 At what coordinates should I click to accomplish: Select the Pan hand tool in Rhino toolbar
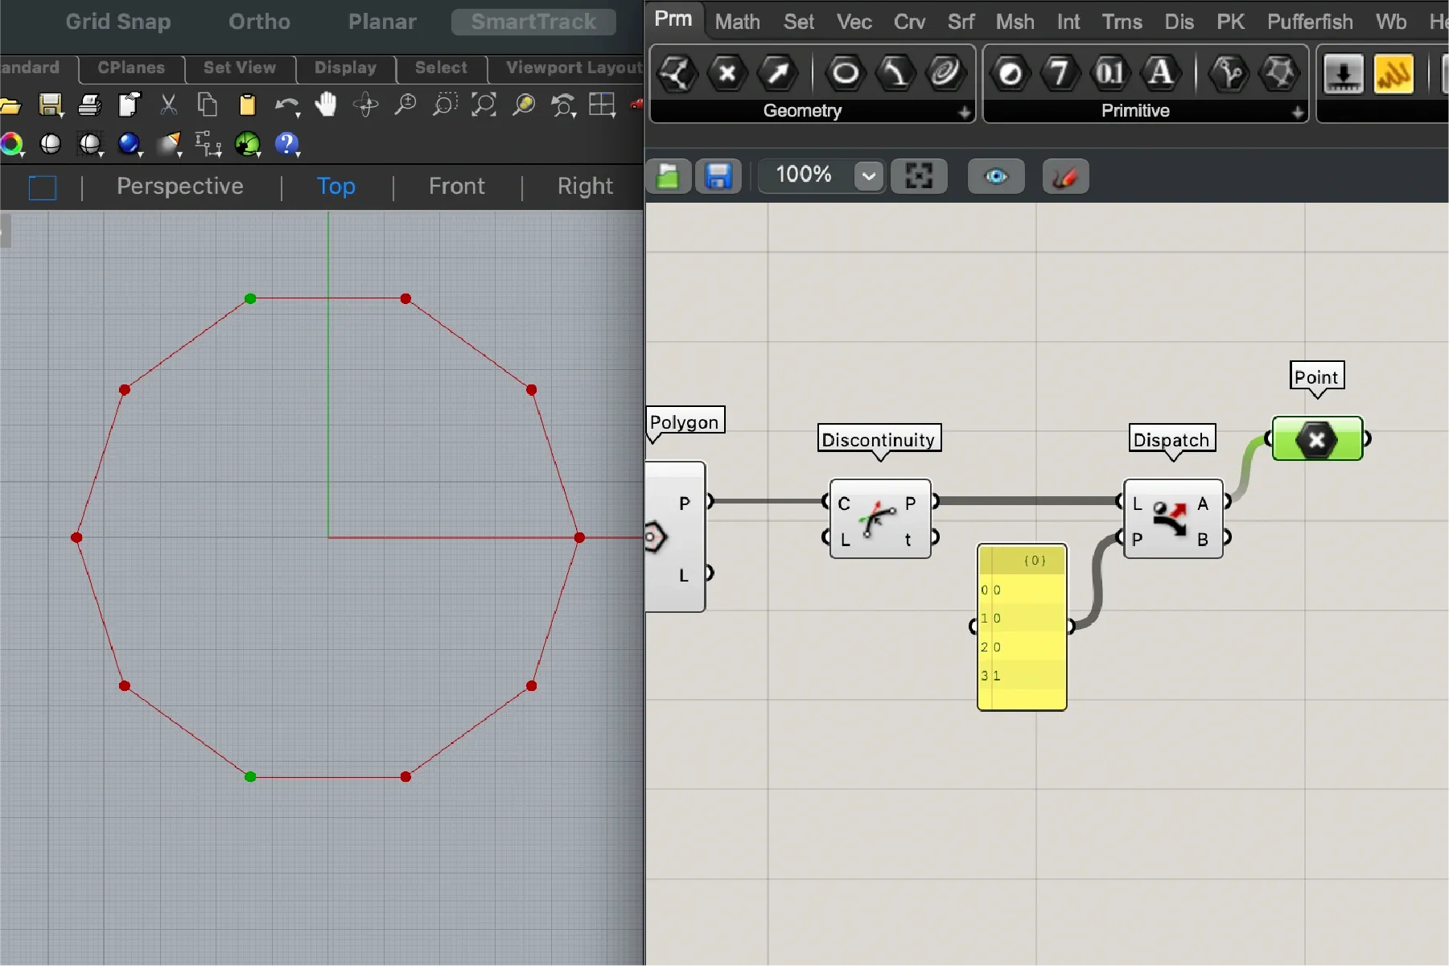coord(327,105)
